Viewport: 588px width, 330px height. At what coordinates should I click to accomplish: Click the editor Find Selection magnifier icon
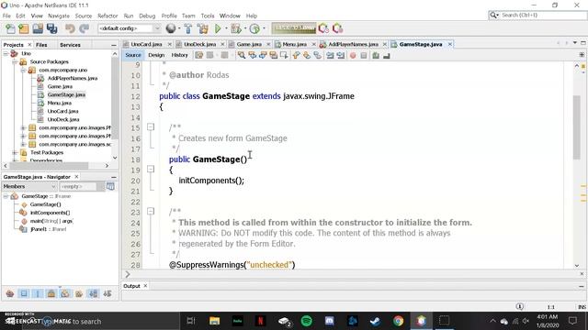[241, 55]
